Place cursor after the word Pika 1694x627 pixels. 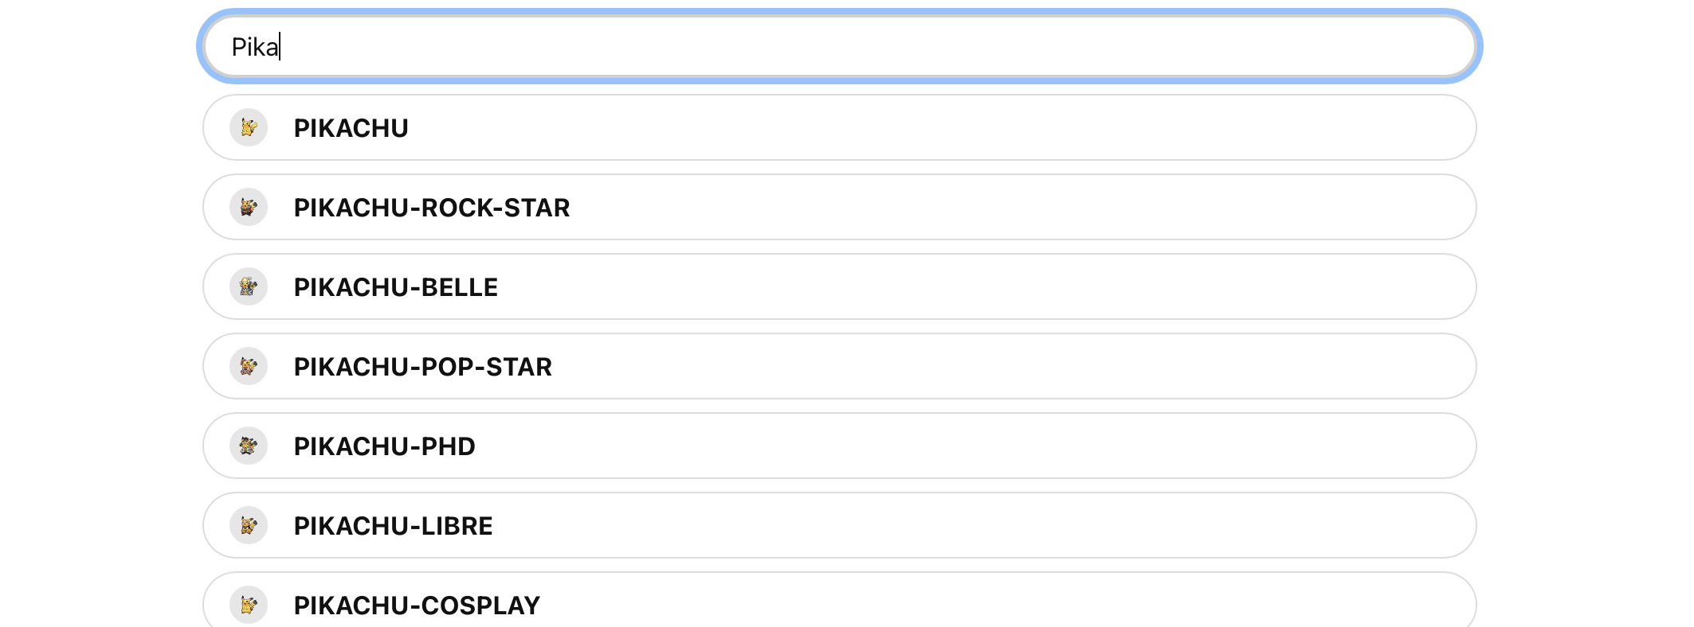point(280,48)
